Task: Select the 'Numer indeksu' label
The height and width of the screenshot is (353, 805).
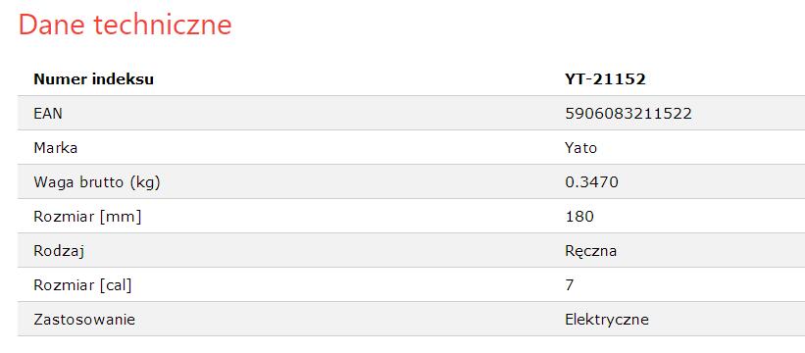Action: (93, 79)
